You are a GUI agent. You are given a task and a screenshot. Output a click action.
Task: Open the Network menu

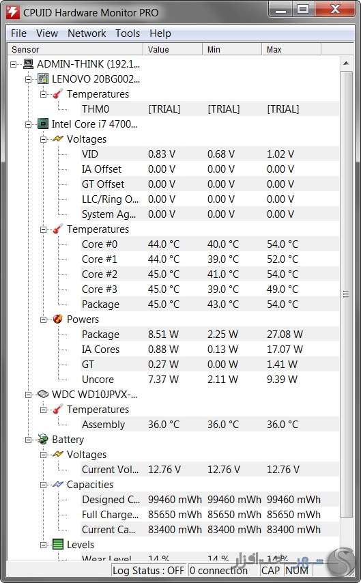[x=87, y=33]
